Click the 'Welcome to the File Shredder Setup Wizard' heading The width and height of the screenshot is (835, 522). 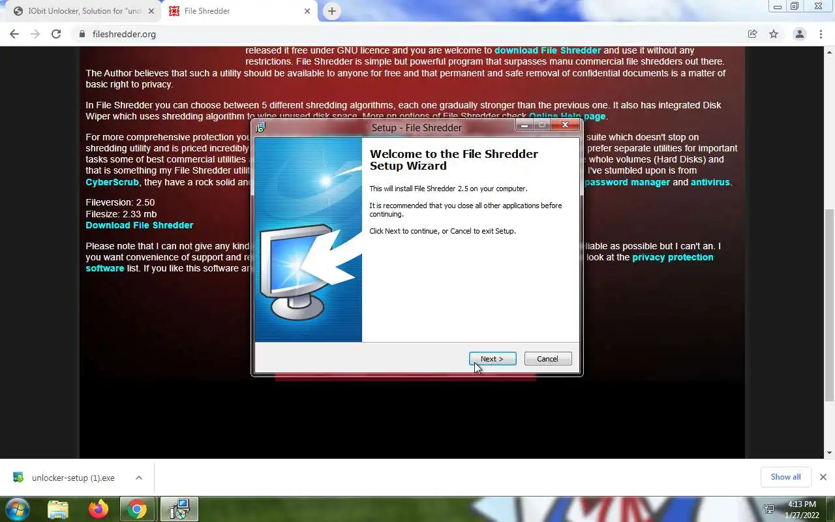click(454, 160)
